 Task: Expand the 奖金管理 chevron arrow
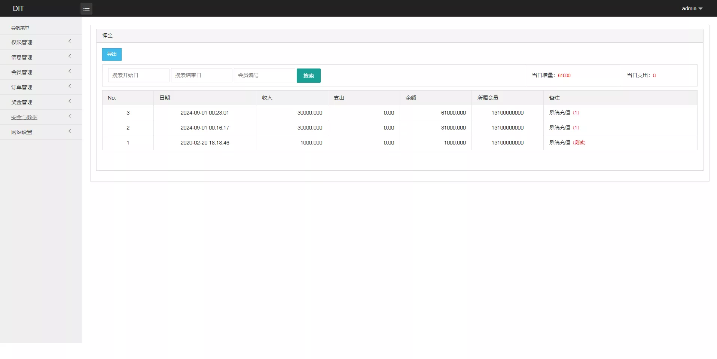pyautogui.click(x=70, y=101)
